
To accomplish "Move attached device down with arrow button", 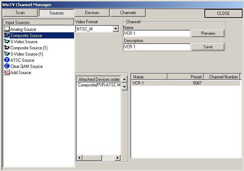I will click(124, 87).
